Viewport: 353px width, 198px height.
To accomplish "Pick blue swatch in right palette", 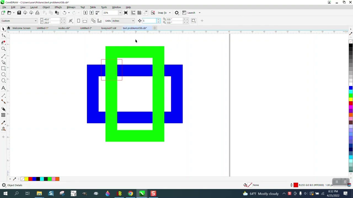I will [351, 88].
